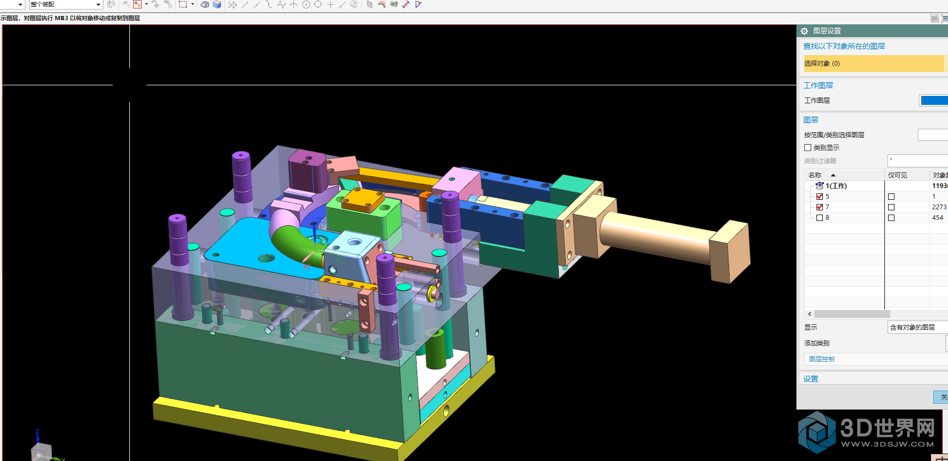Click the red-blue measure distance icon
The height and width of the screenshot is (461, 948).
coord(406,4)
